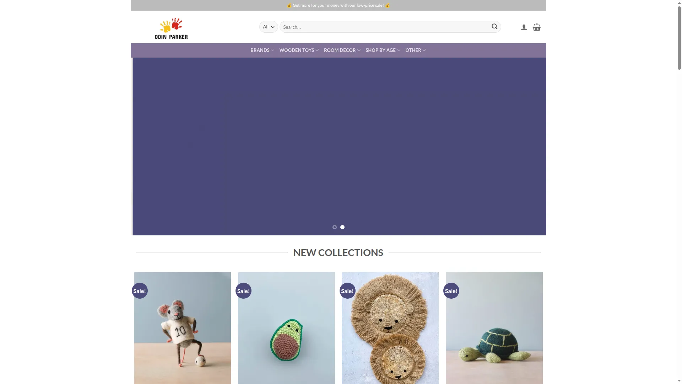
Task: Click the scrollbar up arrow
Action: (679, 2)
